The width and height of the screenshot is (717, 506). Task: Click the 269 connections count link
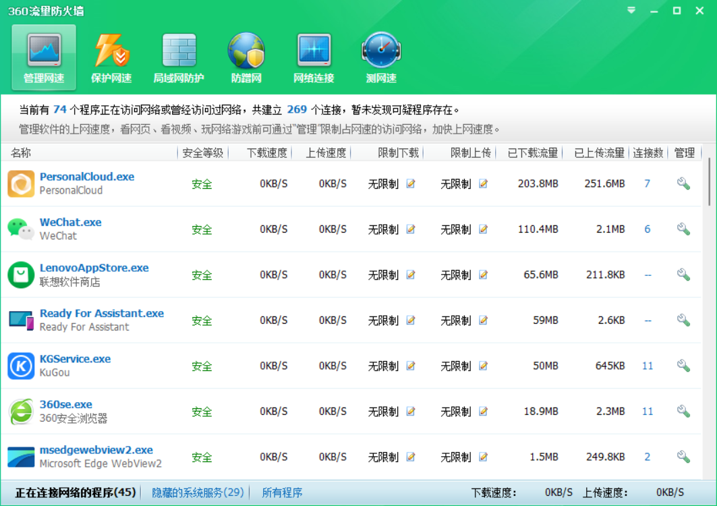[x=297, y=109]
